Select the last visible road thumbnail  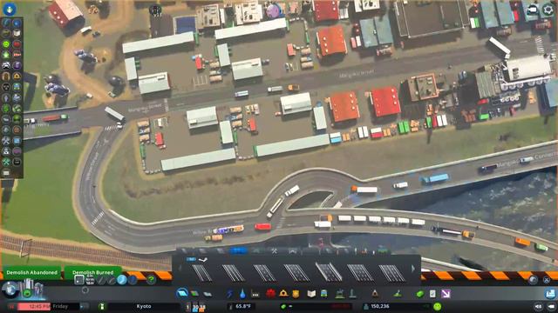coord(391,273)
